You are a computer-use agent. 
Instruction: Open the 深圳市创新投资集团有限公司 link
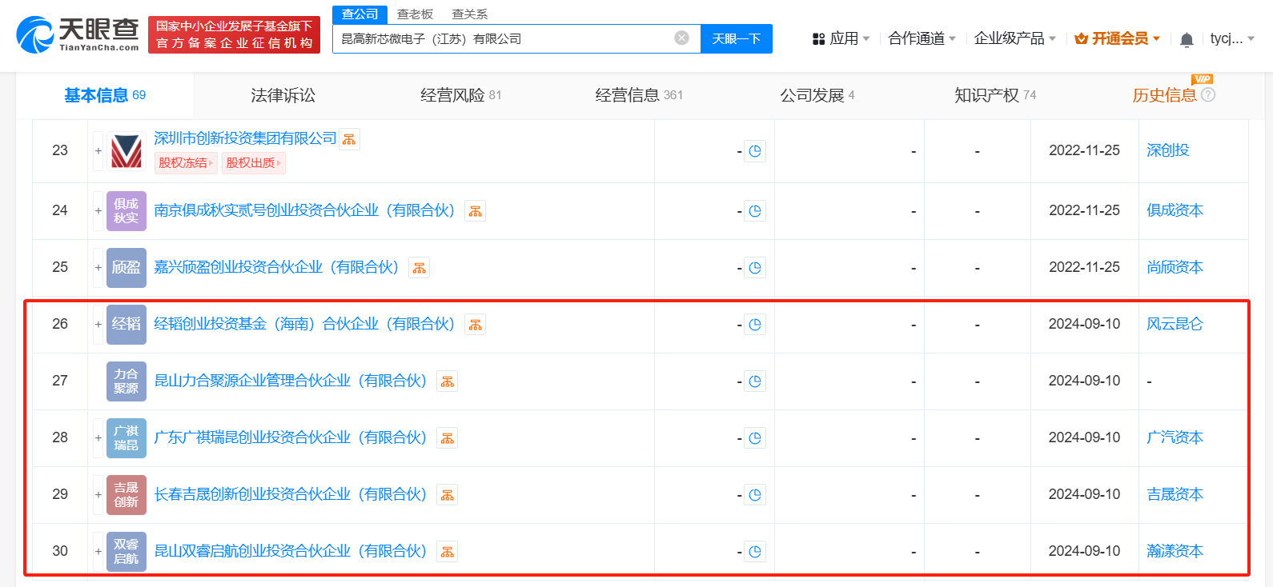pyautogui.click(x=245, y=138)
